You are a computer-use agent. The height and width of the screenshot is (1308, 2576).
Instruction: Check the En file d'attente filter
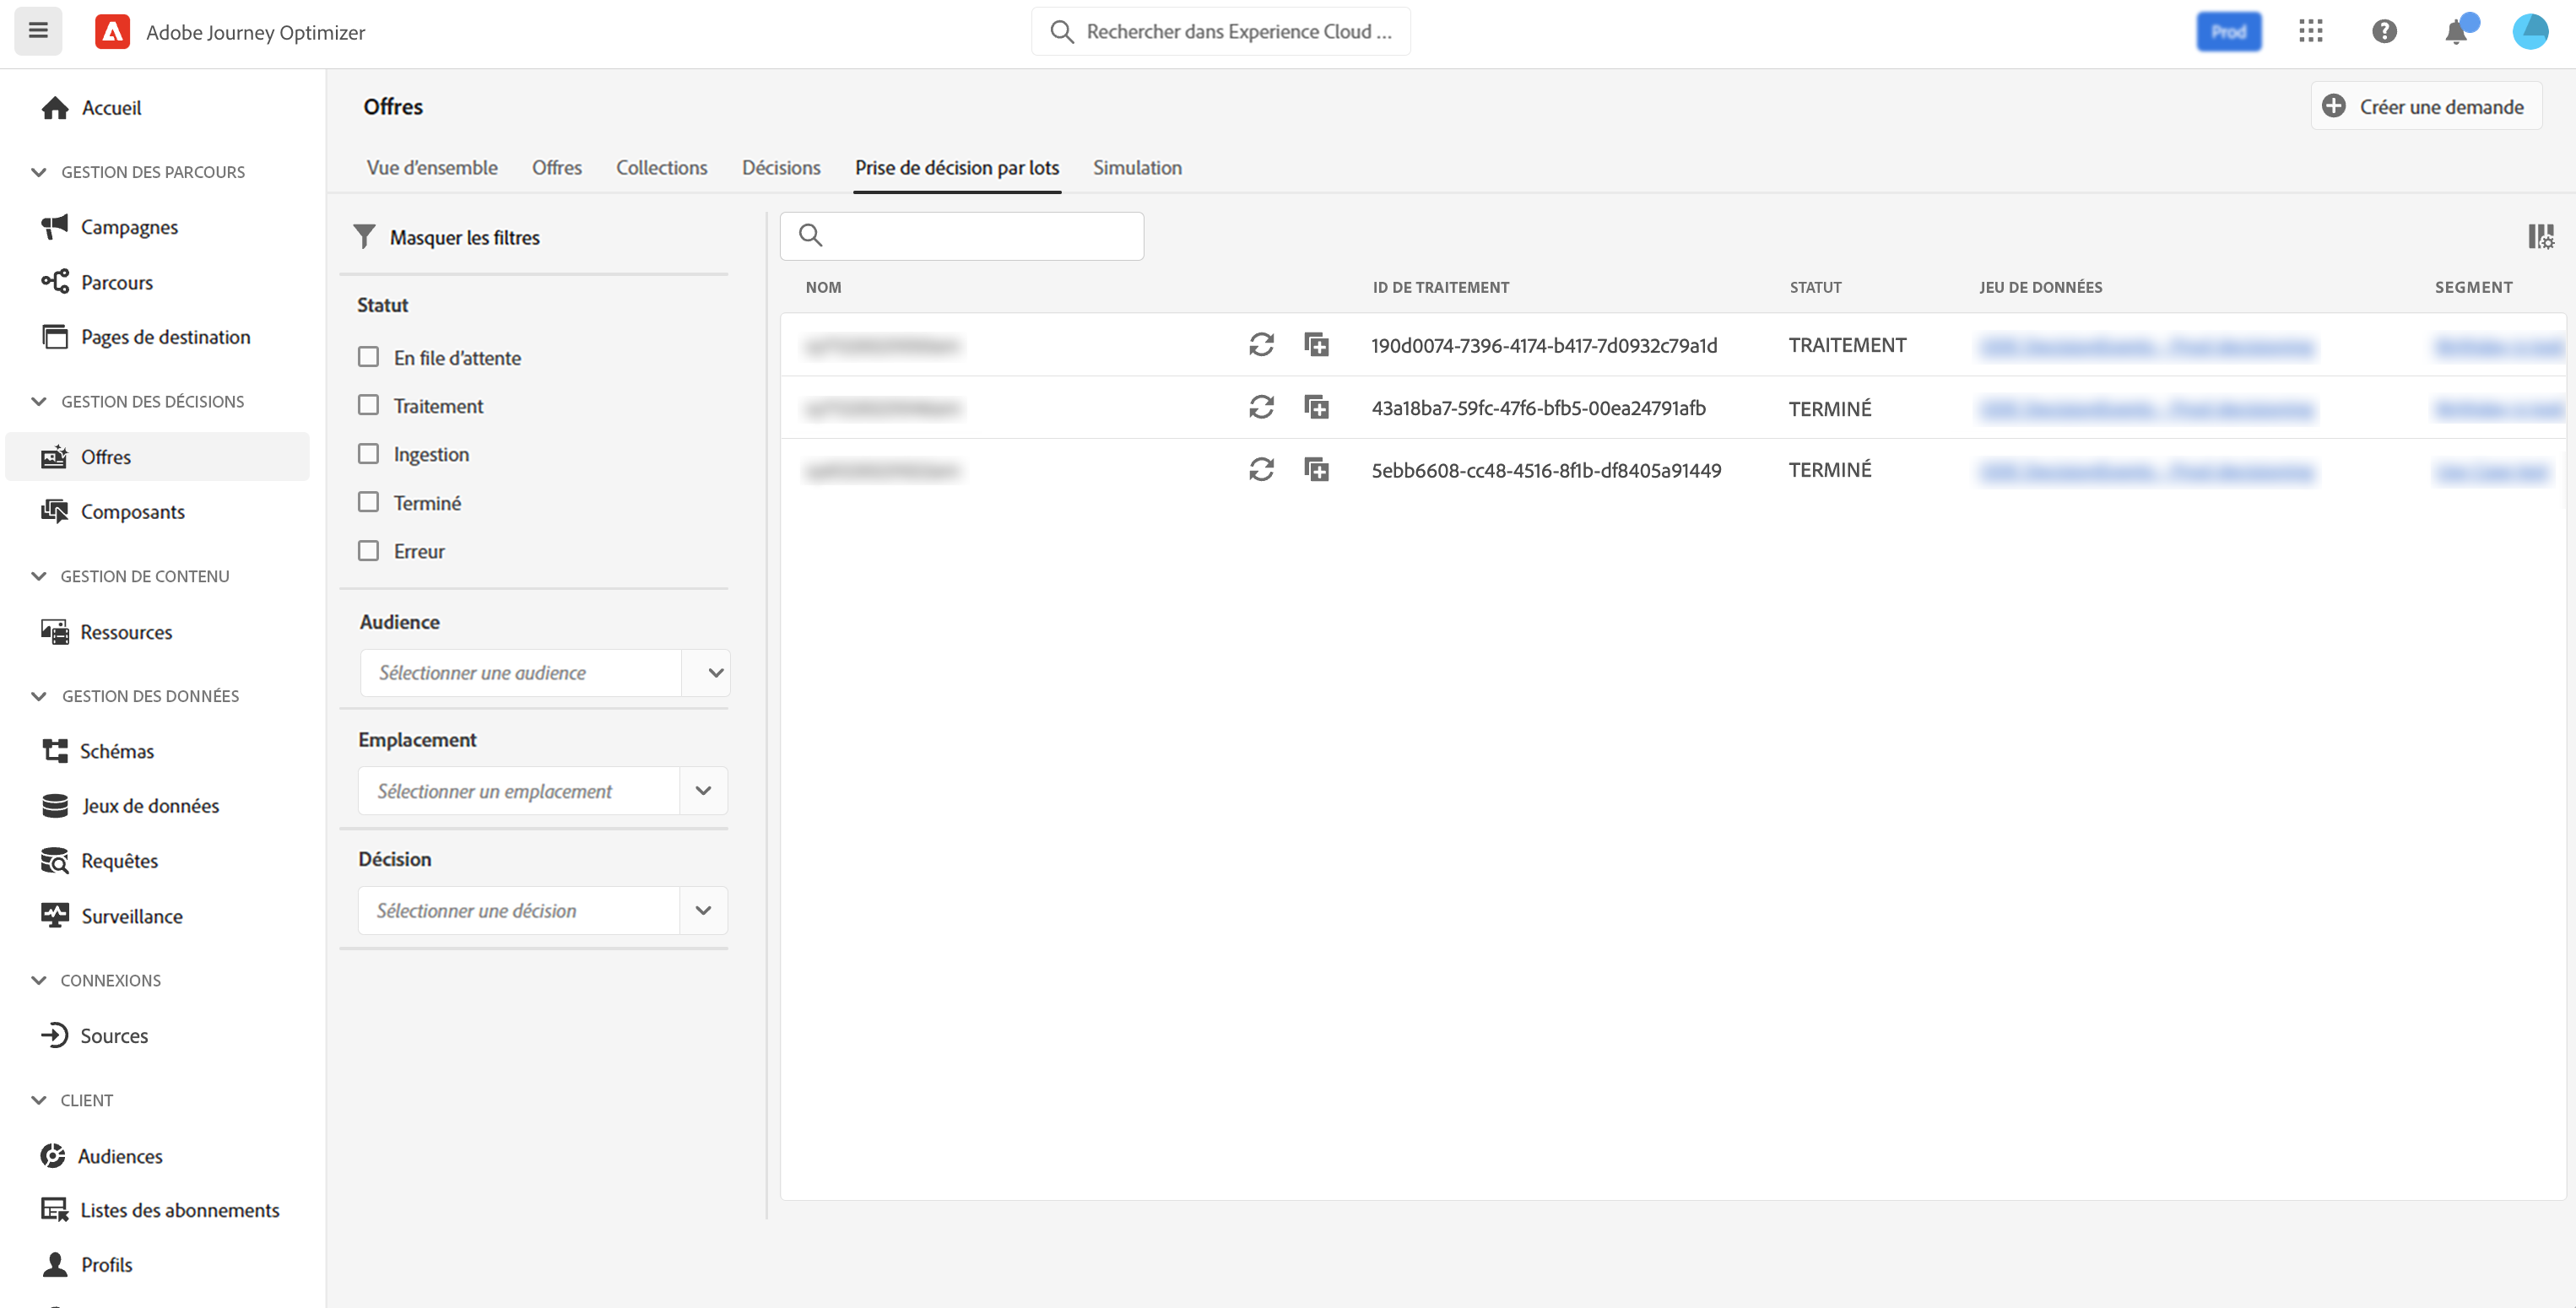click(x=368, y=357)
